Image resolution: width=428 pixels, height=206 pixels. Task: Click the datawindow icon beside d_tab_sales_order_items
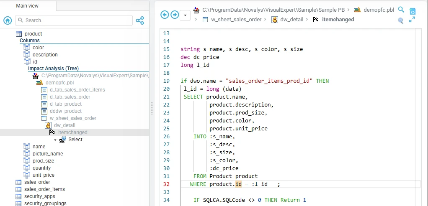[x=44, y=90]
